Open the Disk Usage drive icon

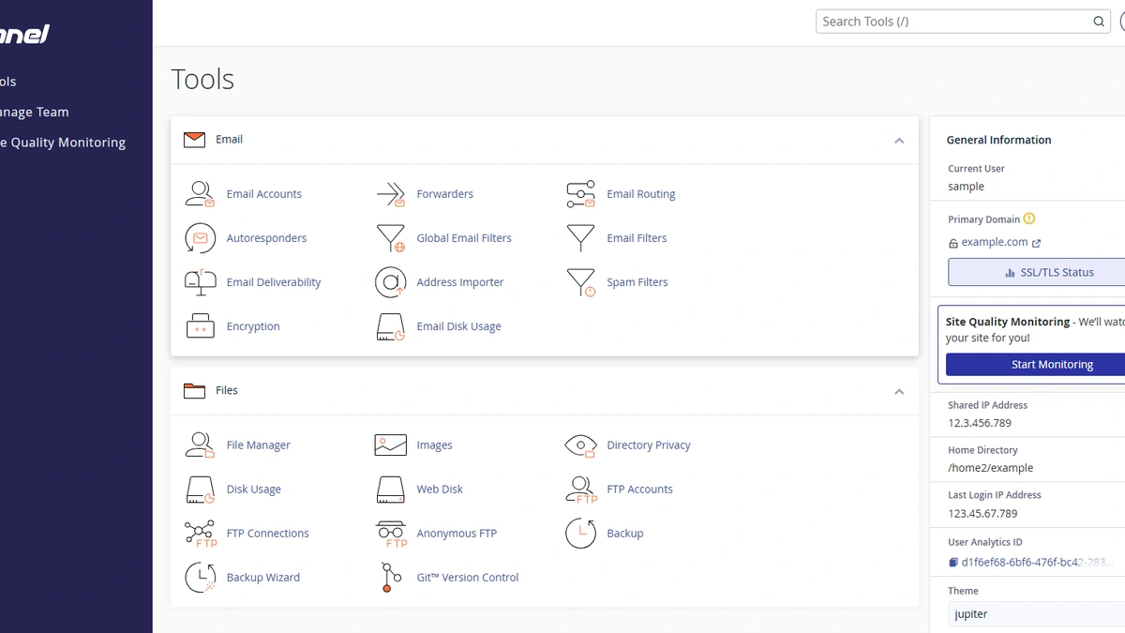pos(200,490)
